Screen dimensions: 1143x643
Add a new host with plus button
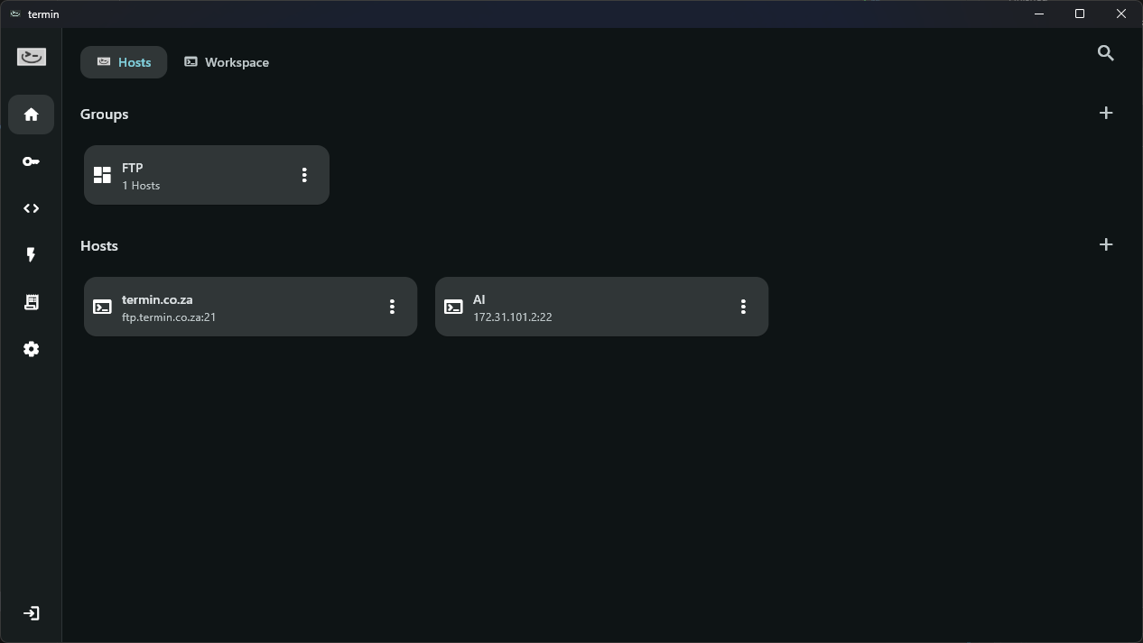(x=1106, y=244)
